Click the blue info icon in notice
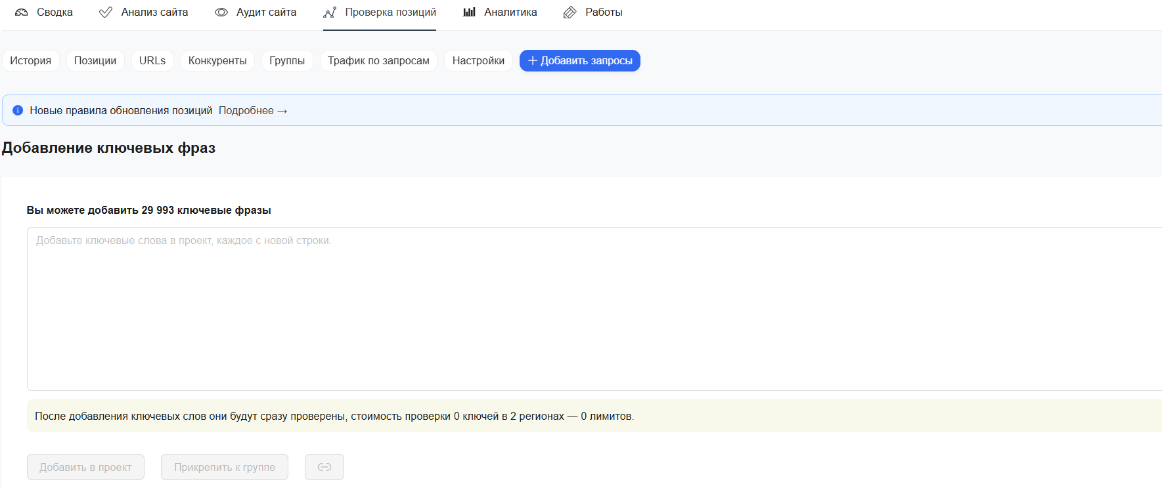 tap(18, 110)
